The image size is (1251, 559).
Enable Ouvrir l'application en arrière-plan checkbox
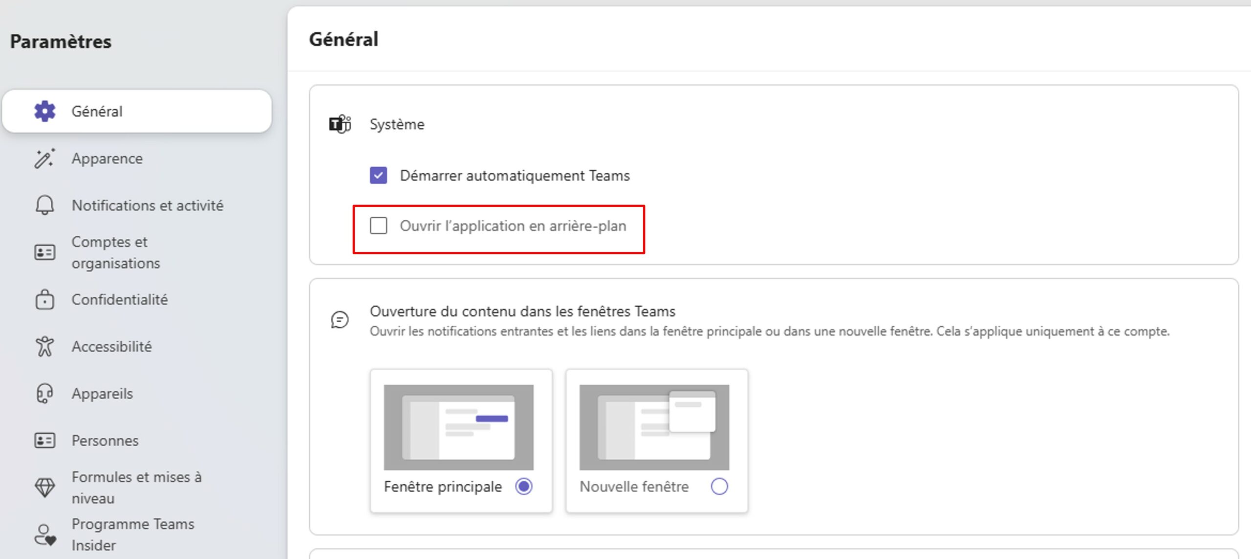coord(378,226)
